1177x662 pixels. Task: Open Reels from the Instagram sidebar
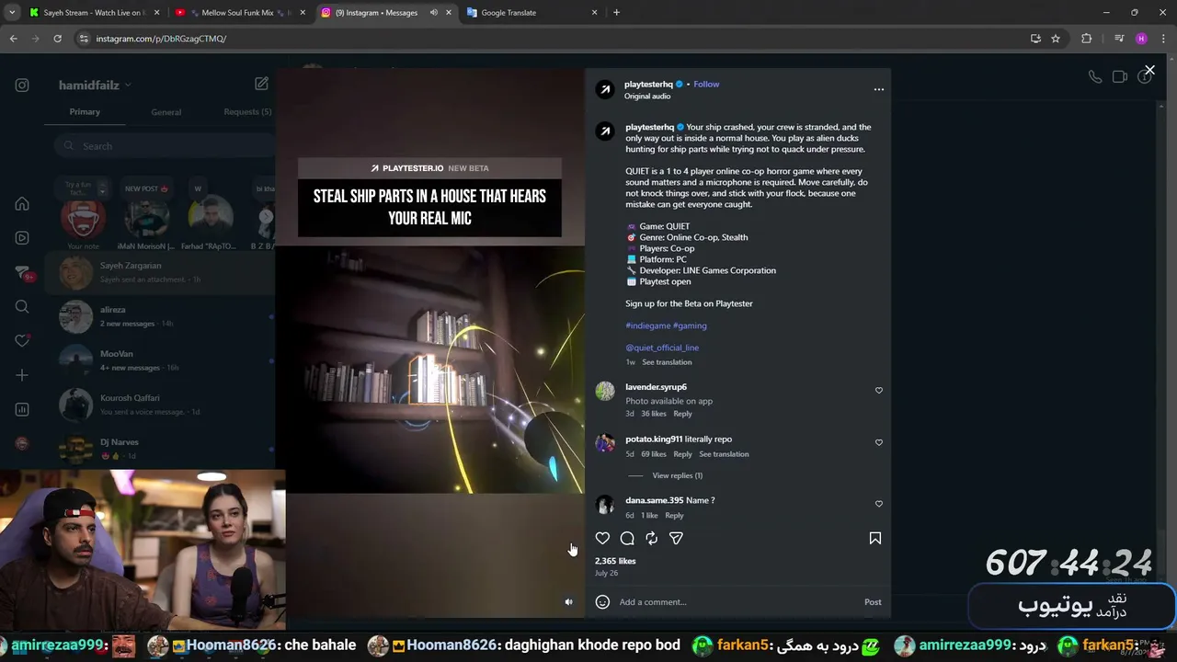pyautogui.click(x=22, y=238)
